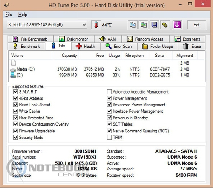The height and width of the screenshot is (188, 213).
Task: Sort volumes by the Free column header
Action: pos(92,56)
